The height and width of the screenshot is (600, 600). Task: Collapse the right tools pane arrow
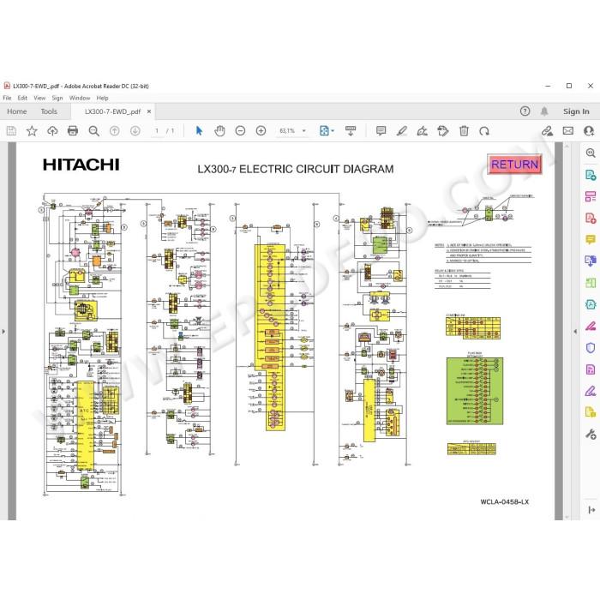click(x=575, y=332)
